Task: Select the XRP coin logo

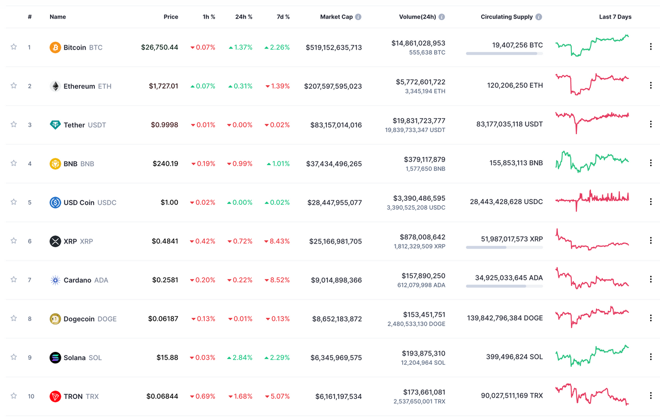Action: point(56,241)
